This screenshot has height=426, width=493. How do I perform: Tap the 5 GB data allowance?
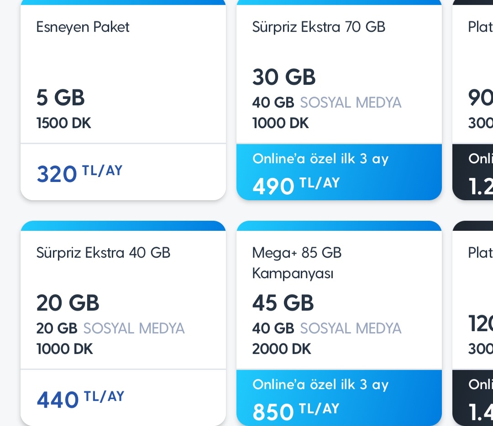click(x=60, y=98)
